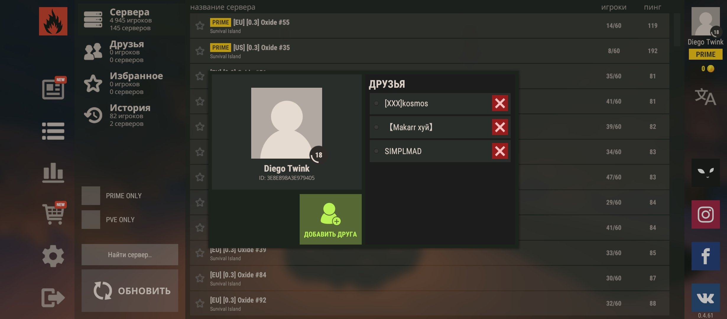Click the Найти сервер search field
This screenshot has width=727, height=319.
130,255
